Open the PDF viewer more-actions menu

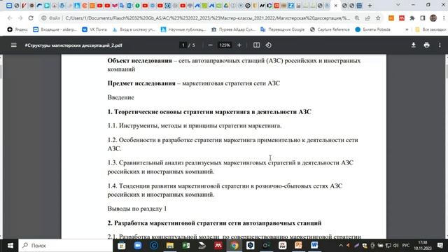click(440, 45)
